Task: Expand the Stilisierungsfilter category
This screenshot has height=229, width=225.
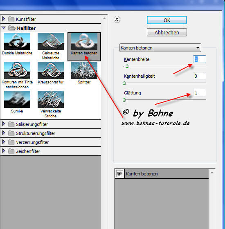Action: coord(4,124)
